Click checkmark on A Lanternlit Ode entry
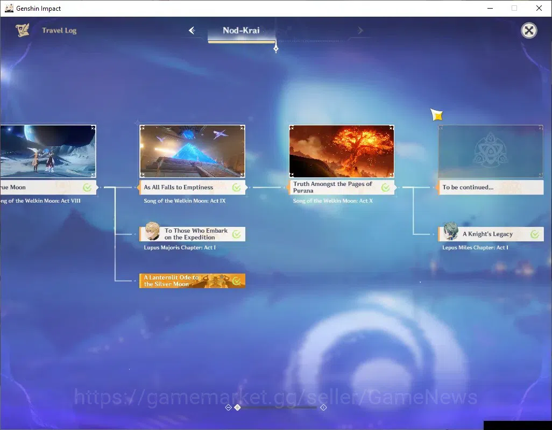Screen dimensions: 552x430 [237, 281]
